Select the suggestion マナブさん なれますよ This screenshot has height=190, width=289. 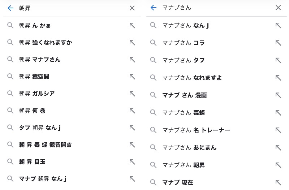192,78
